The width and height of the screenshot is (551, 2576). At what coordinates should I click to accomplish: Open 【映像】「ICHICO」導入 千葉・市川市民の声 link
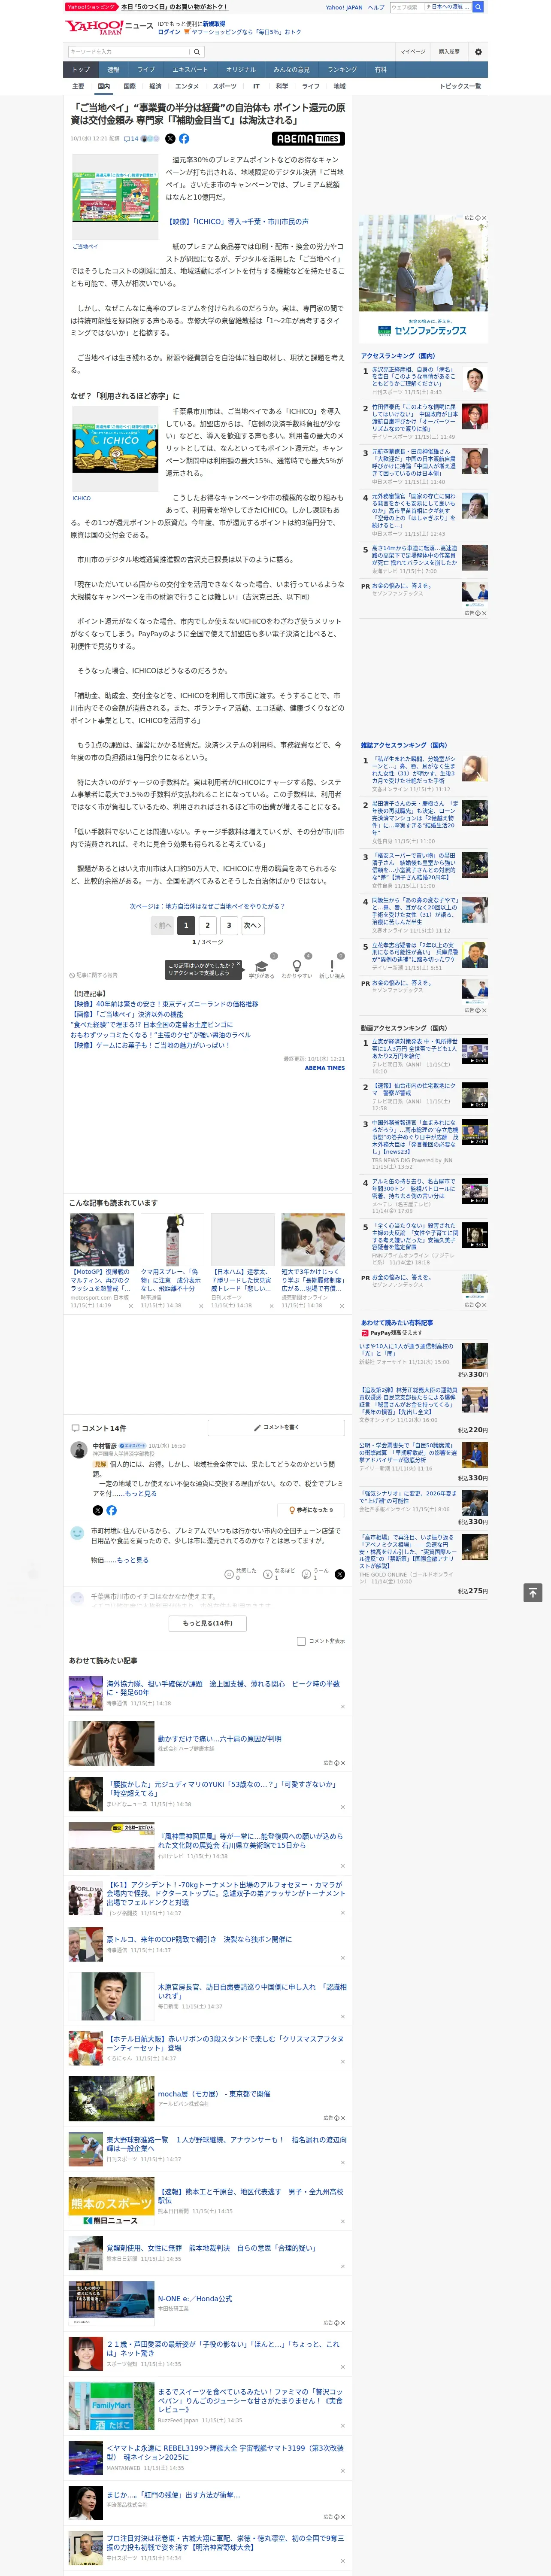pyautogui.click(x=237, y=222)
